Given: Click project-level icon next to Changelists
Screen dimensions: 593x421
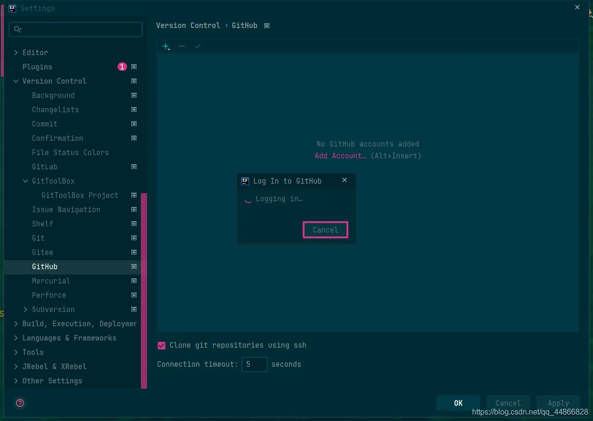Looking at the screenshot, I should [134, 110].
